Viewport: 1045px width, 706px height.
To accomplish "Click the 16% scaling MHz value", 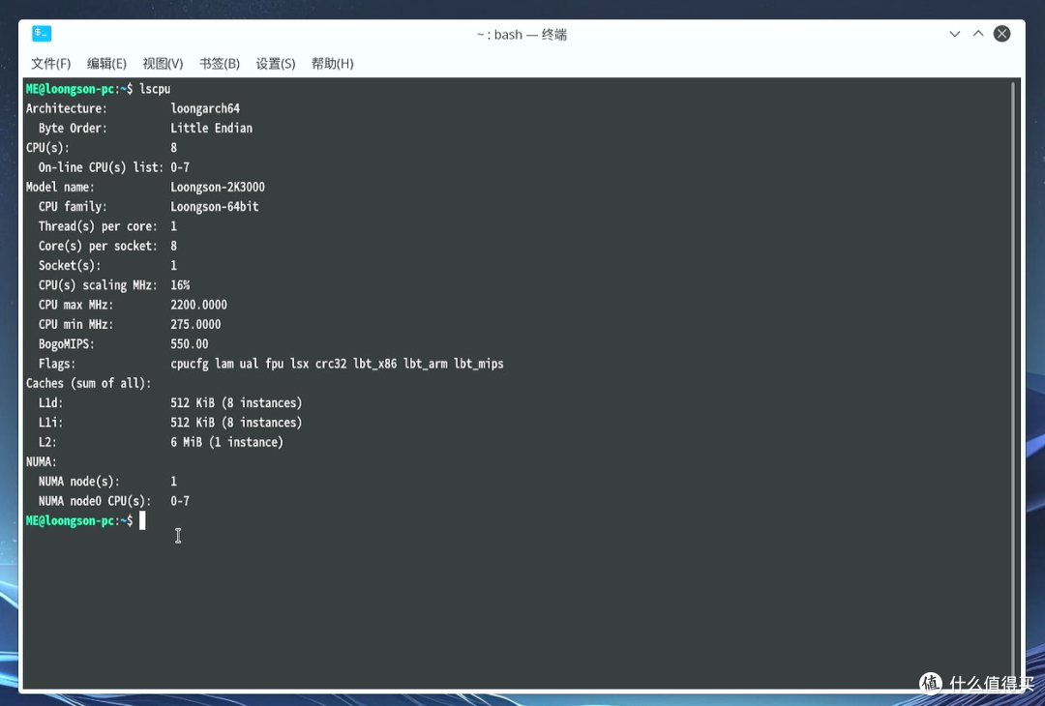I will pos(180,285).
